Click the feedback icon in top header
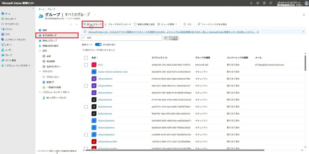 coord(271,3)
